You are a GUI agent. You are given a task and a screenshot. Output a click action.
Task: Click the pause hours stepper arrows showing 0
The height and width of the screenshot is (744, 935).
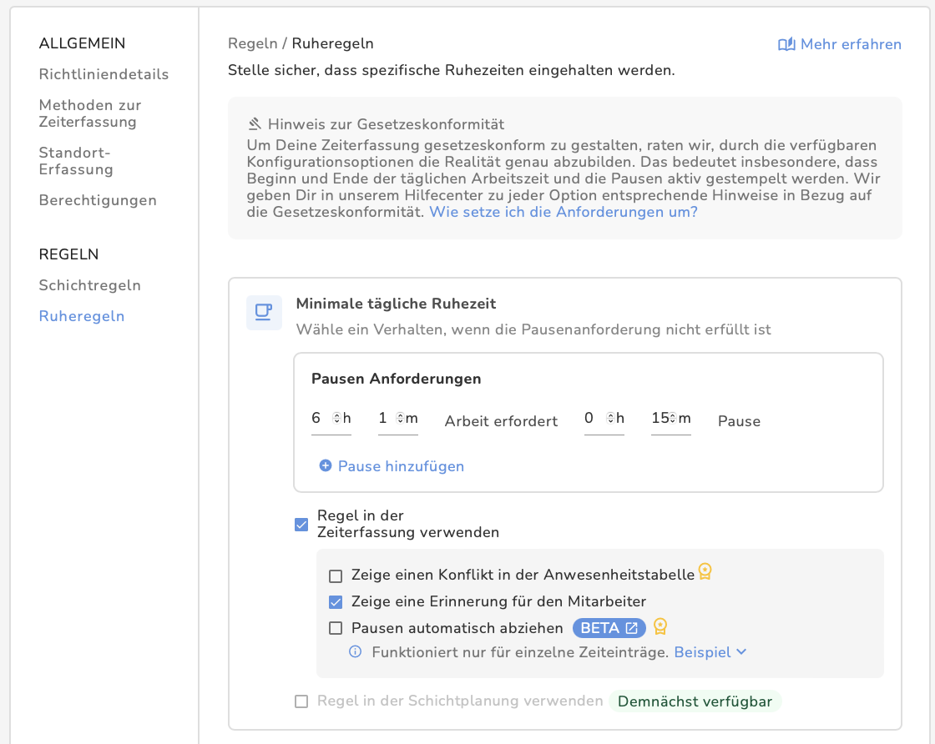click(610, 418)
